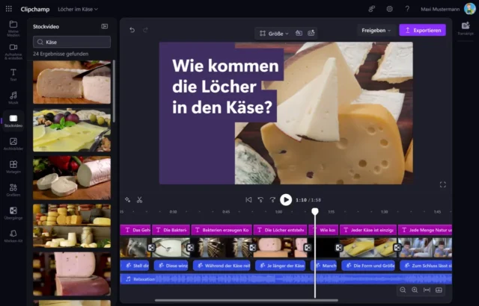
Task: Open the Freigeben share dropdown
Action: pyautogui.click(x=376, y=30)
